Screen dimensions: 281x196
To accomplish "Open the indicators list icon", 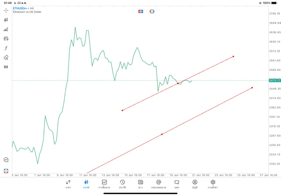I will point(6,29).
